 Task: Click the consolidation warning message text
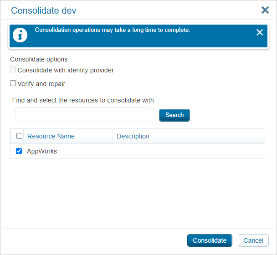(113, 30)
